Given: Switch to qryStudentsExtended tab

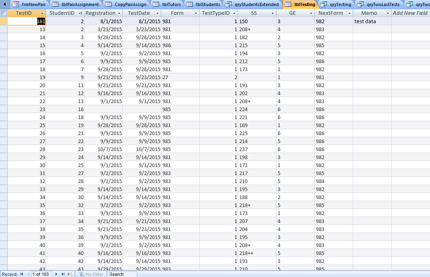Looking at the screenshot, I should pyautogui.click(x=253, y=4).
